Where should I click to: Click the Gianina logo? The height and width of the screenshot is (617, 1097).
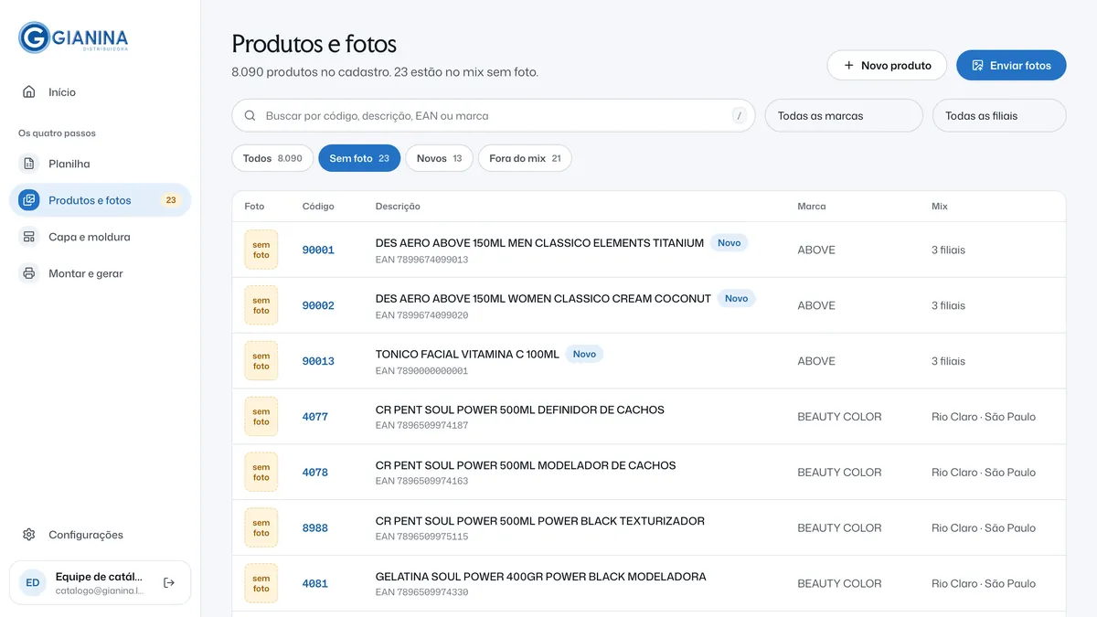(x=73, y=37)
